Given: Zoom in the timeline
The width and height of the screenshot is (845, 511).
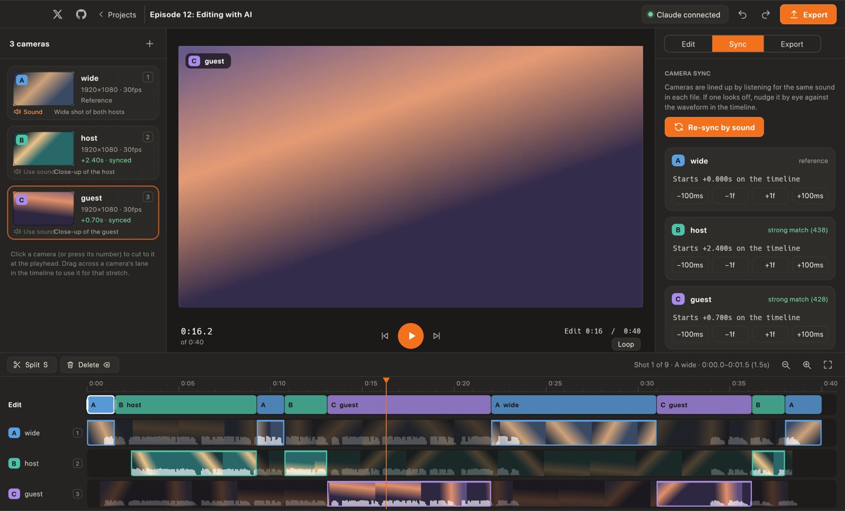Looking at the screenshot, I should (x=807, y=365).
